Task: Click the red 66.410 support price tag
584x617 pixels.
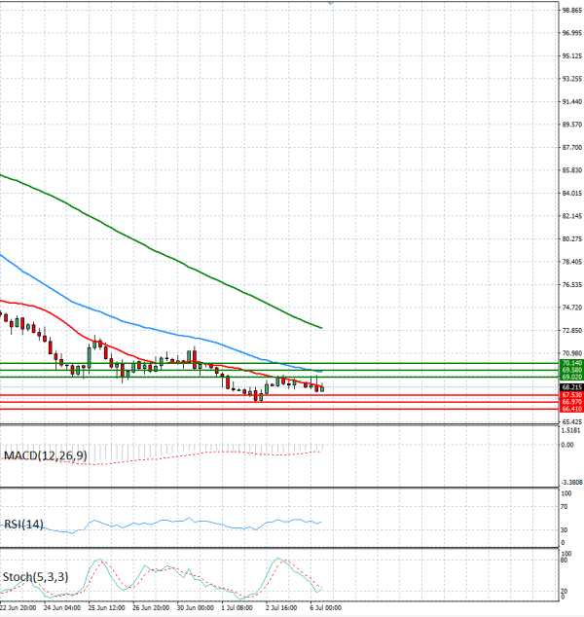Action: tap(571, 409)
